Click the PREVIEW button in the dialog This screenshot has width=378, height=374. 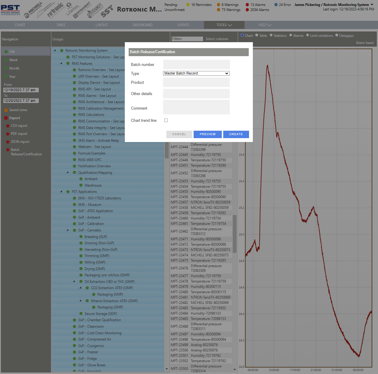pyautogui.click(x=208, y=134)
